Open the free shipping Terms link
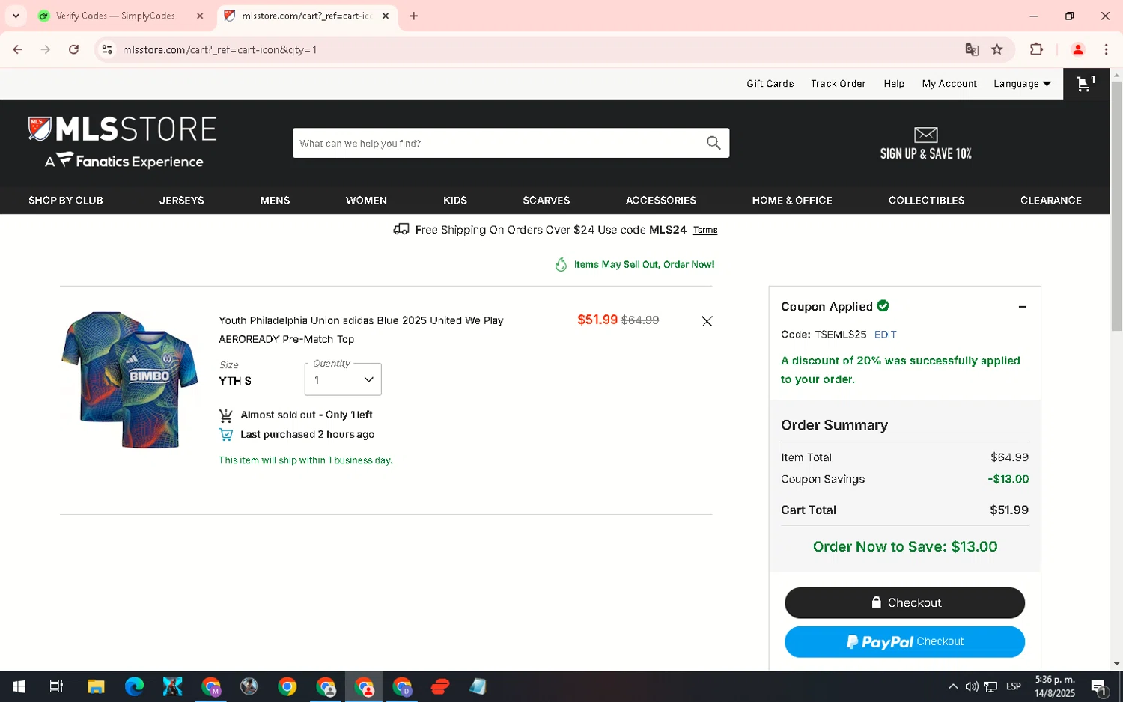The image size is (1123, 702). 704,231
